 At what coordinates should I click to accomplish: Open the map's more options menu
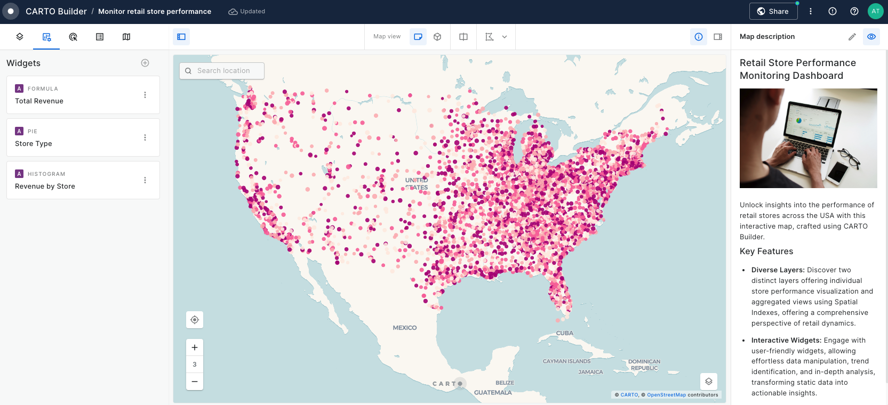(x=811, y=11)
